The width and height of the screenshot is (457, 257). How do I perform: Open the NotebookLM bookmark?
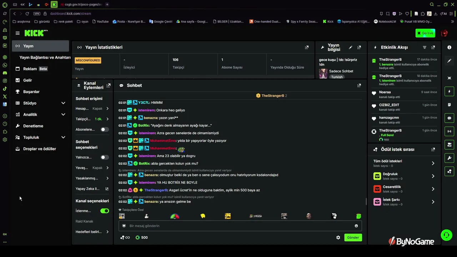point(385,21)
